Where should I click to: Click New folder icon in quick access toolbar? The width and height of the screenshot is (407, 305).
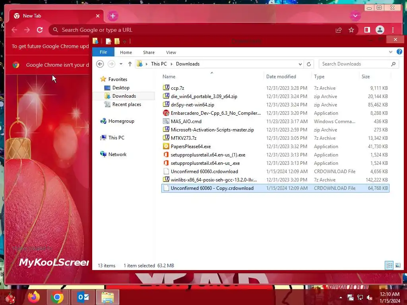(x=117, y=41)
